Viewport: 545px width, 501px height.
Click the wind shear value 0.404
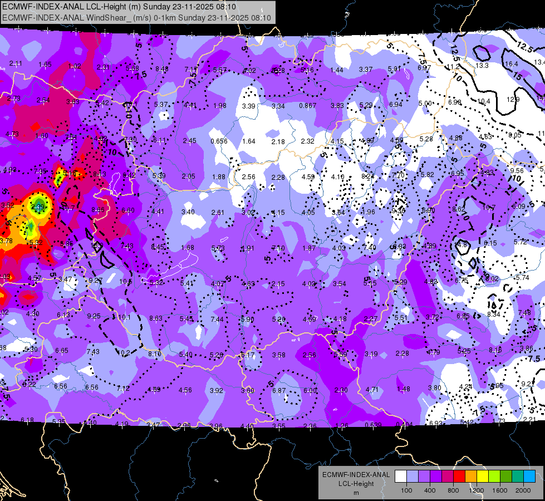pyautogui.click(x=404, y=425)
